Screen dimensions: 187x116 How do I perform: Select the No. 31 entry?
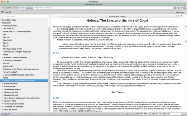(x=6, y=43)
